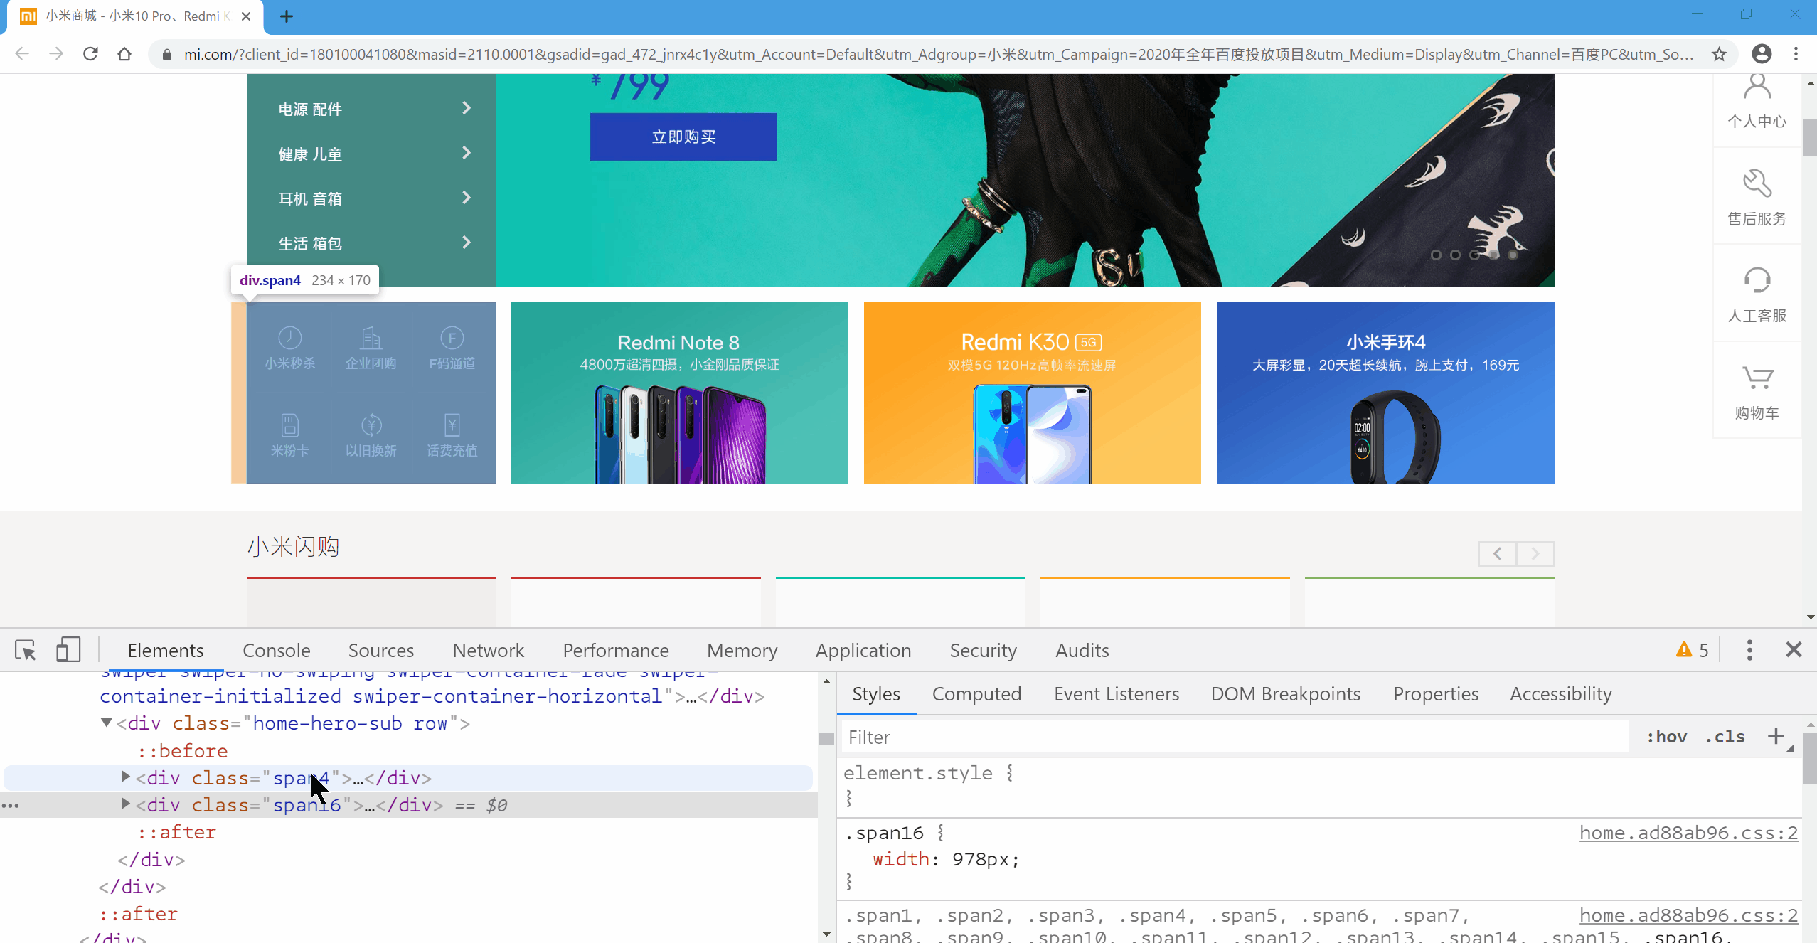Expand 耳机 音箱 category menu

tap(371, 198)
